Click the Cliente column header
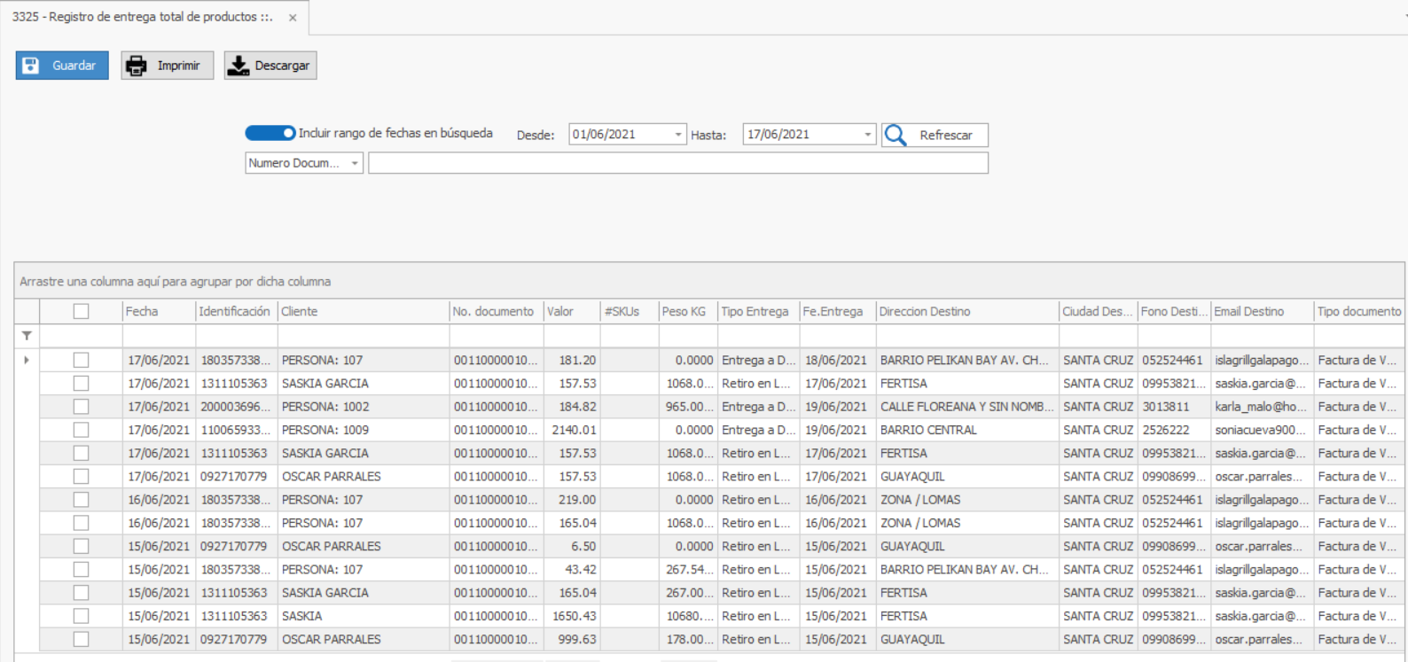 pyautogui.click(x=362, y=311)
